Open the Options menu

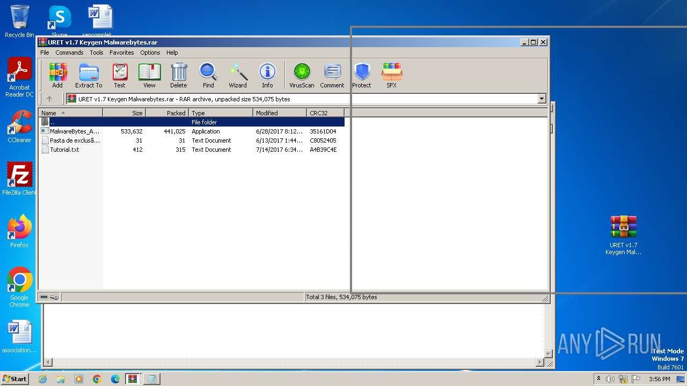coord(150,53)
